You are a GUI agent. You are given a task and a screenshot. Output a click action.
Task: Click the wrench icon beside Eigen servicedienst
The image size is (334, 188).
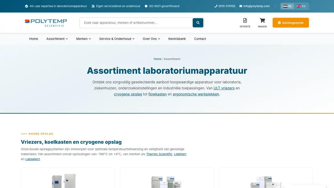coord(93,6)
